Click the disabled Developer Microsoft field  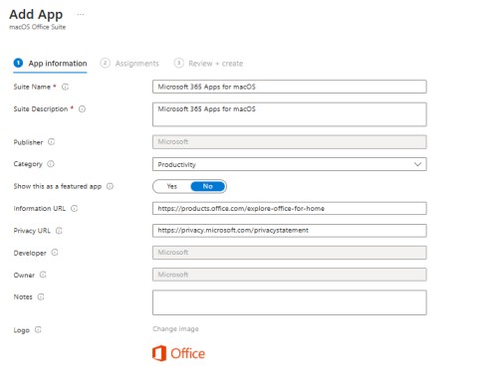coord(290,253)
